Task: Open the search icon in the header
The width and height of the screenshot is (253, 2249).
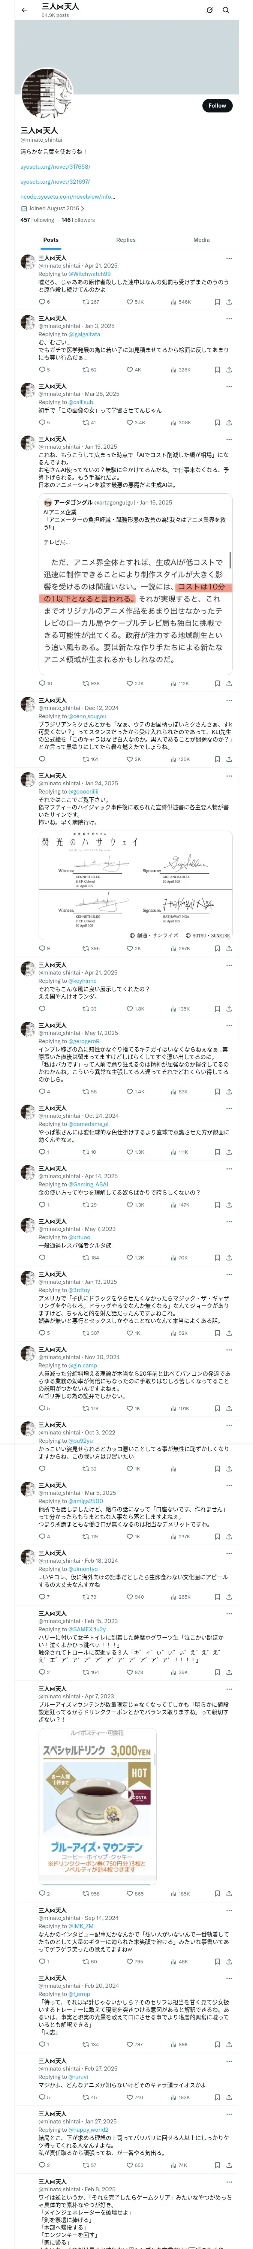Action: tap(226, 10)
